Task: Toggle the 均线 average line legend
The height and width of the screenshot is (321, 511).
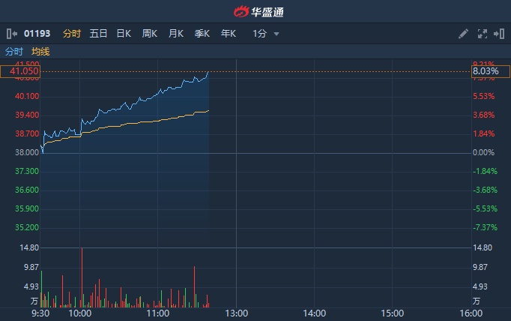Action: click(x=40, y=52)
